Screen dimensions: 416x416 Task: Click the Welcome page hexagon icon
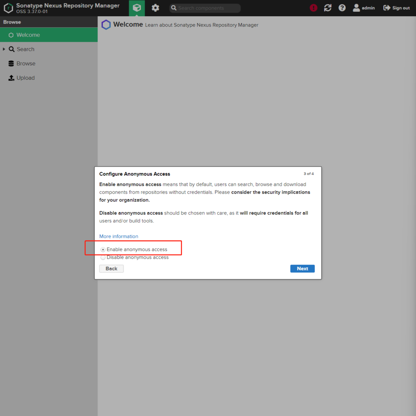point(106,25)
